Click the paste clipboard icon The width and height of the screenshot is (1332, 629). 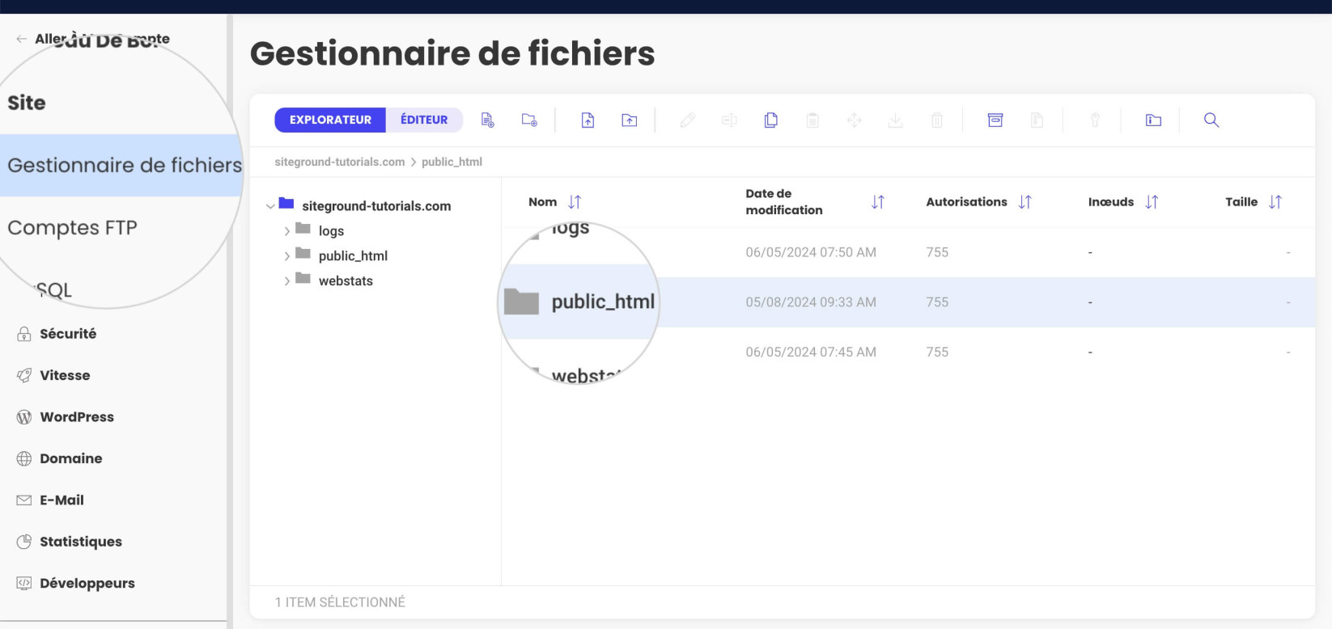click(x=812, y=120)
